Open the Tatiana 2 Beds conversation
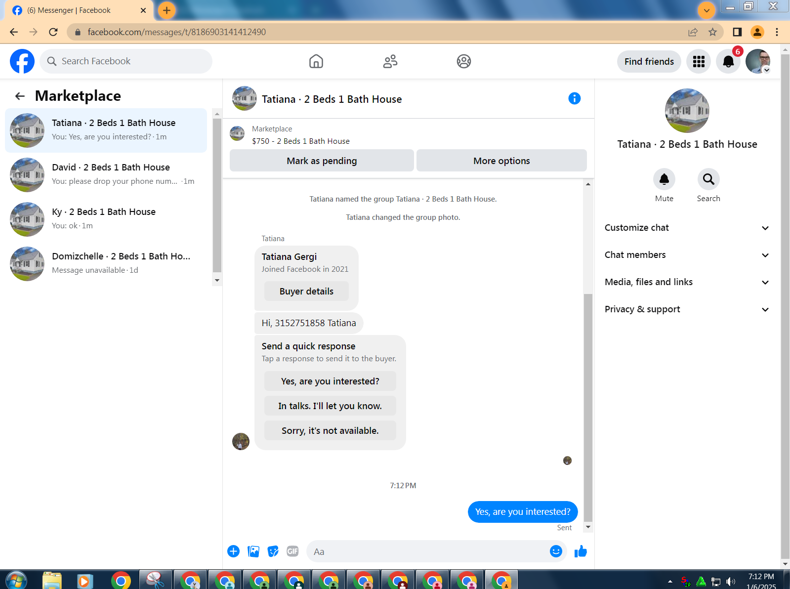The image size is (790, 589). pyautogui.click(x=106, y=130)
